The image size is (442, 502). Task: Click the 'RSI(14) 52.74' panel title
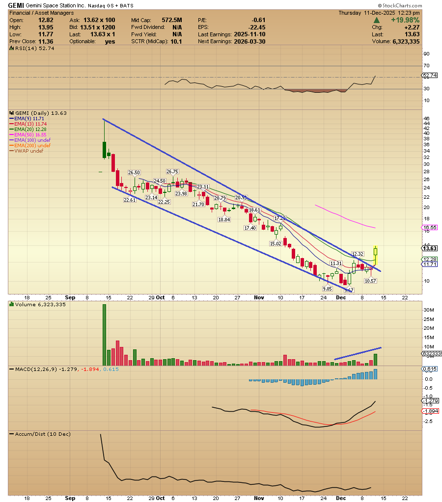click(34, 49)
